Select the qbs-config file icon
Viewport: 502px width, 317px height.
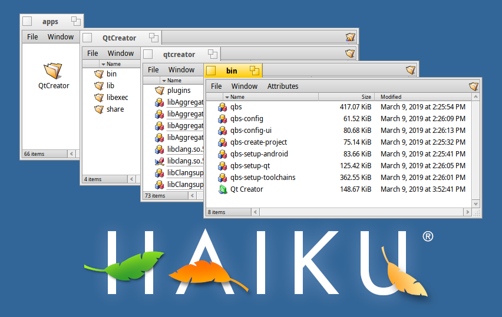[x=223, y=119]
